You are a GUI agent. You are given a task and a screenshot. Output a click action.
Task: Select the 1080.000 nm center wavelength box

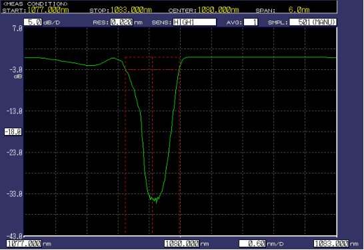click(x=182, y=243)
